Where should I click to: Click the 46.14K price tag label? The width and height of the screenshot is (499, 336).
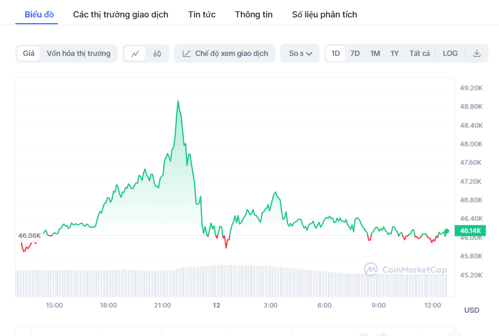pyautogui.click(x=470, y=231)
